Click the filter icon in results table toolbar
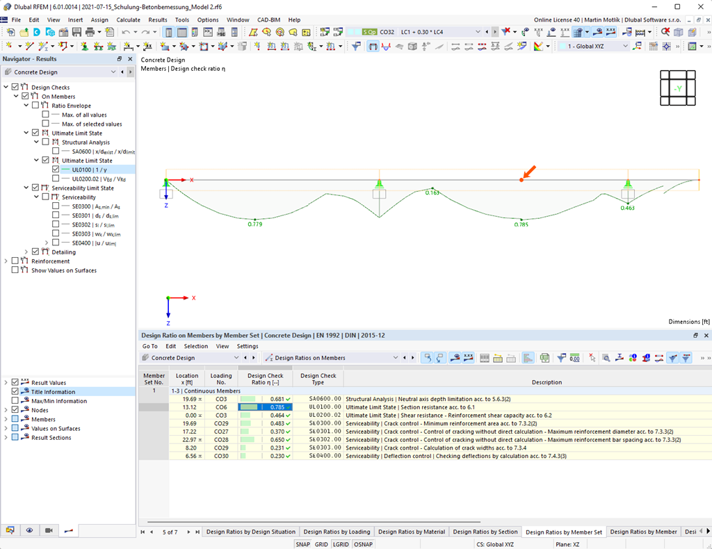This screenshot has height=549, width=712. 560,357
